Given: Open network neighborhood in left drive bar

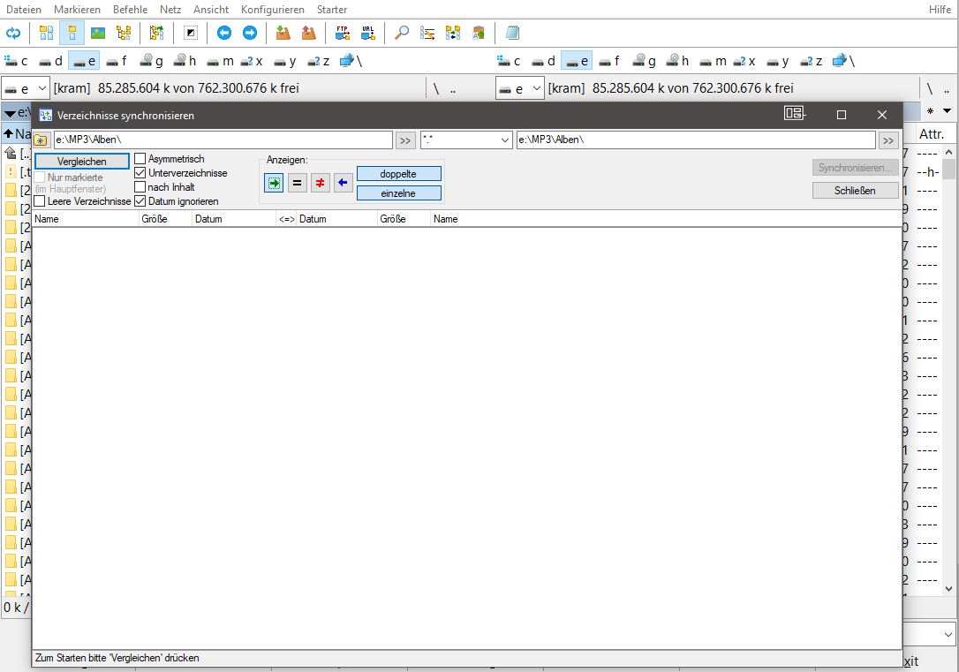Looking at the screenshot, I should (x=351, y=61).
